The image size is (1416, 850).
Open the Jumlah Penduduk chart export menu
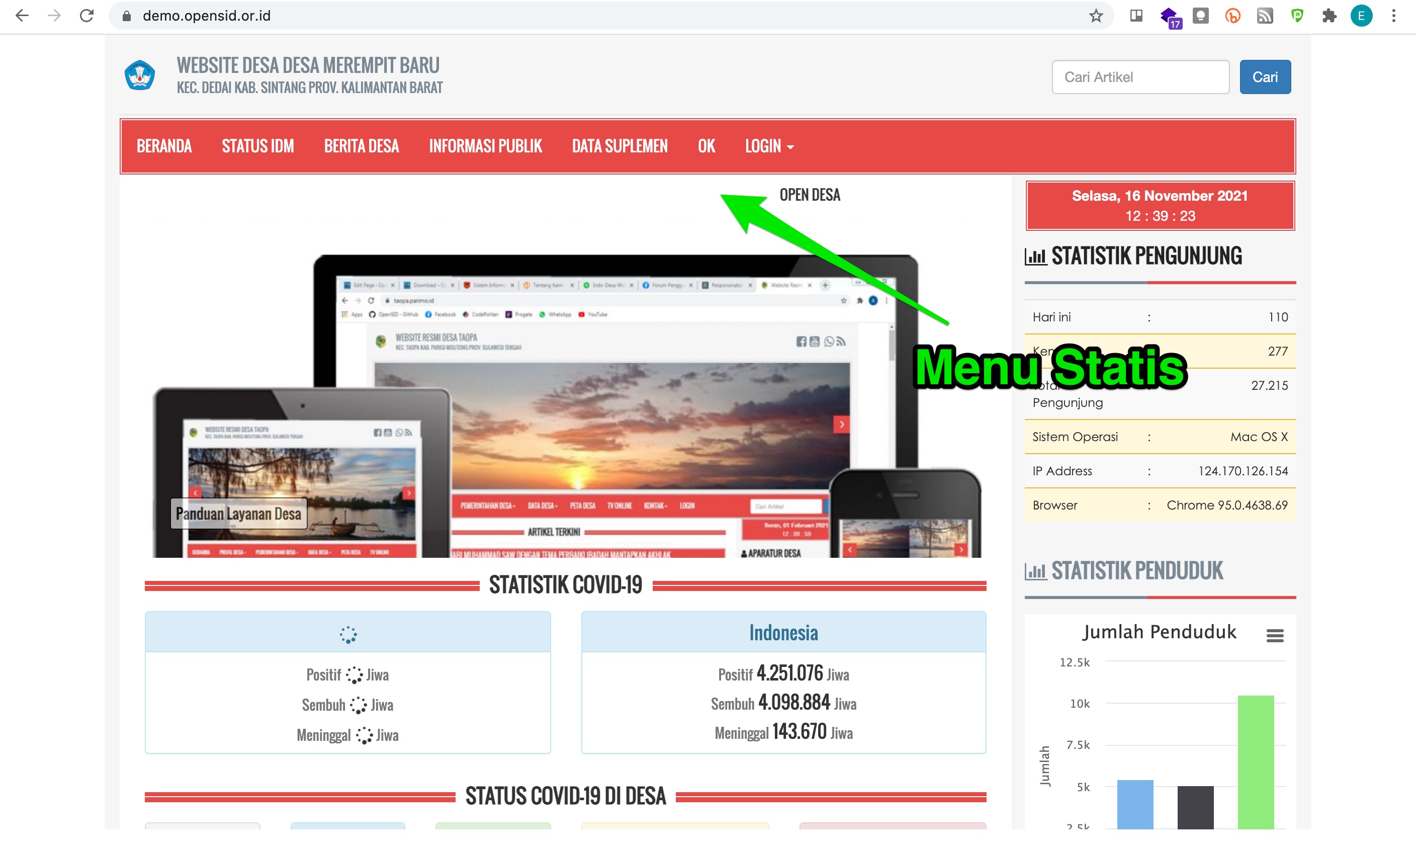click(x=1275, y=635)
